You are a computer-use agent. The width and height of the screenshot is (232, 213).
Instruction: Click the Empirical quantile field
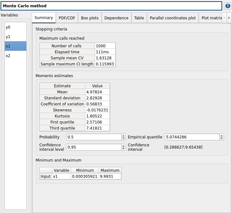click(x=192, y=137)
